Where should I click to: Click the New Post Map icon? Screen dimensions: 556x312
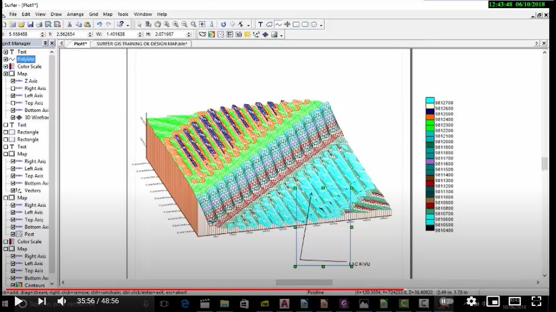tap(221, 34)
